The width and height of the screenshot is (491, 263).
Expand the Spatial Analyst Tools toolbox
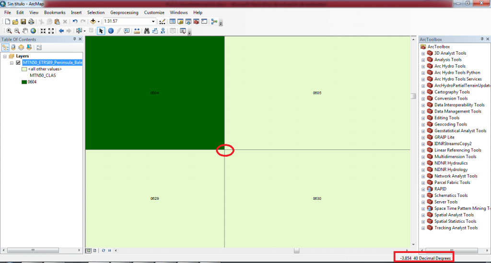tap(423, 215)
